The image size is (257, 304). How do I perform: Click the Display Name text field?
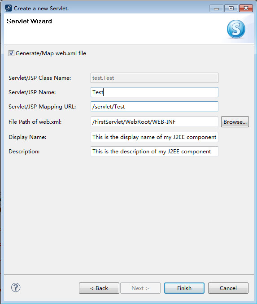click(x=154, y=137)
